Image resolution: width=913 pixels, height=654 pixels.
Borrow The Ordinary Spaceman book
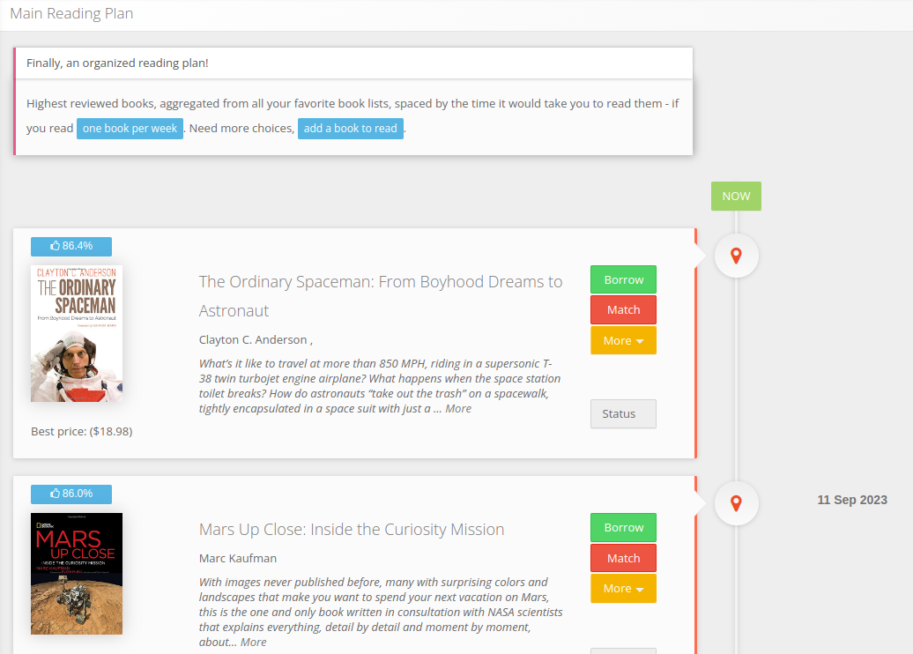tap(623, 279)
